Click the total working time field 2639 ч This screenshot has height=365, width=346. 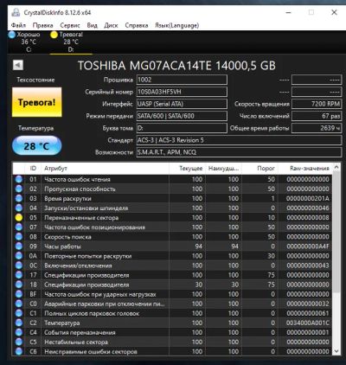[x=317, y=128]
